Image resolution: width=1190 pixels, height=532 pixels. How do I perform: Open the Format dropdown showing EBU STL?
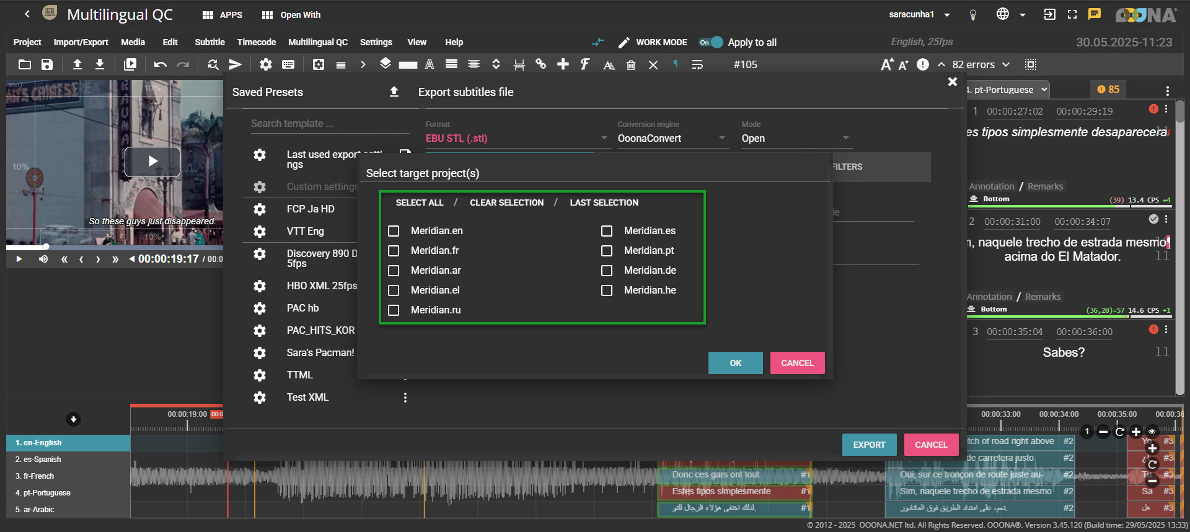(x=516, y=139)
